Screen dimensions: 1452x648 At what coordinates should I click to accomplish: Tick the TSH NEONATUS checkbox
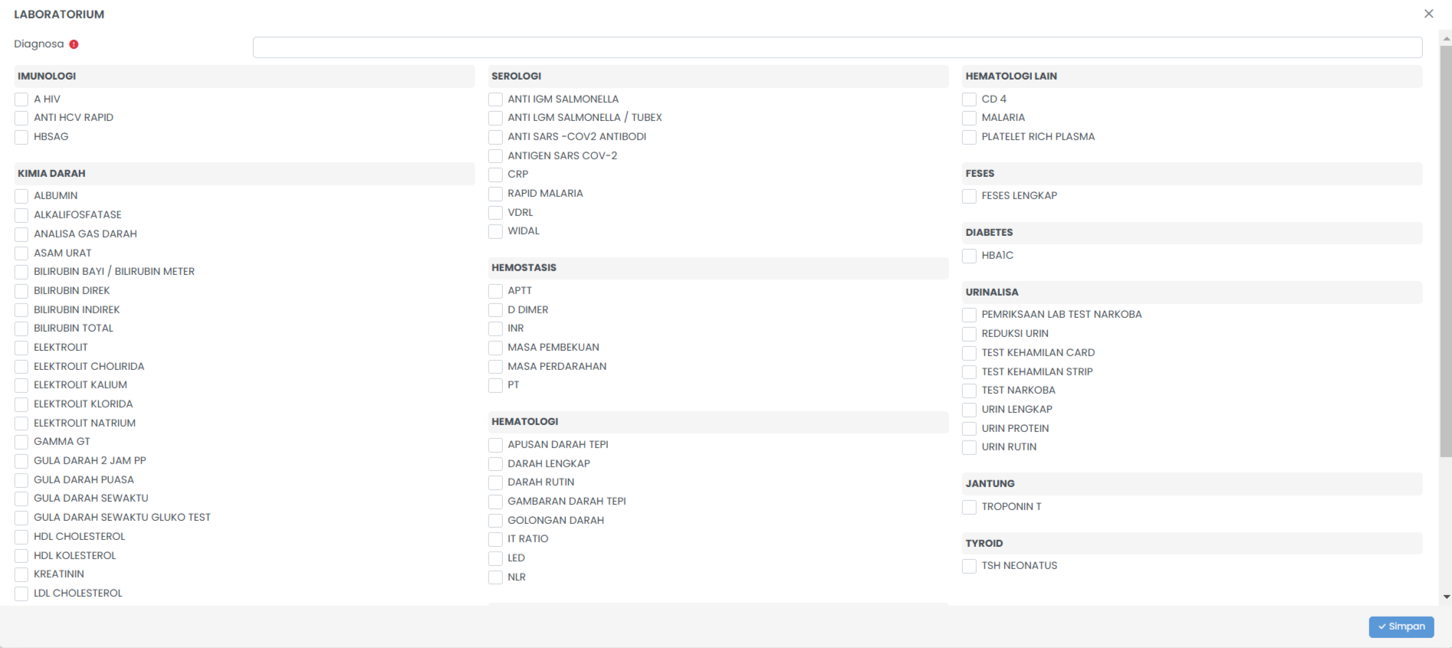[969, 566]
